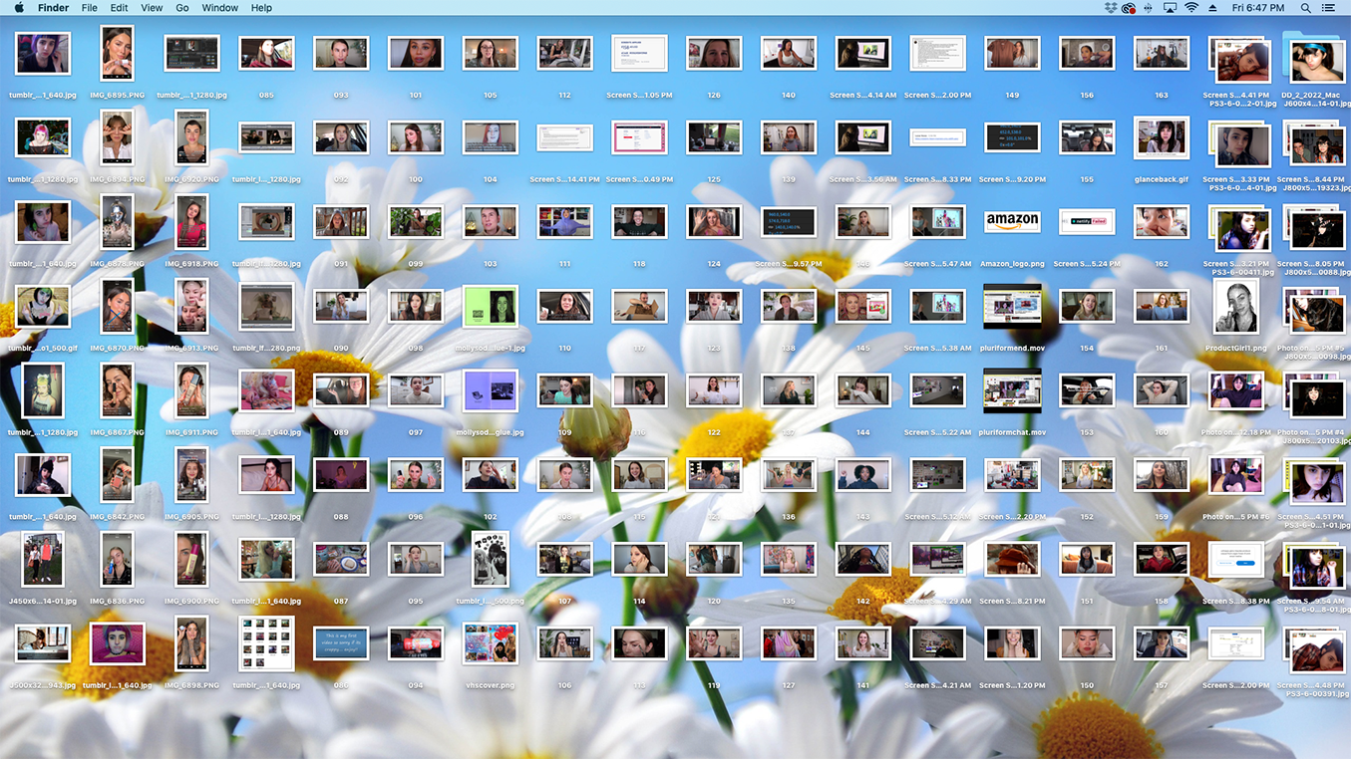
Task: Open the Wi-Fi status menu
Action: [x=1191, y=8]
